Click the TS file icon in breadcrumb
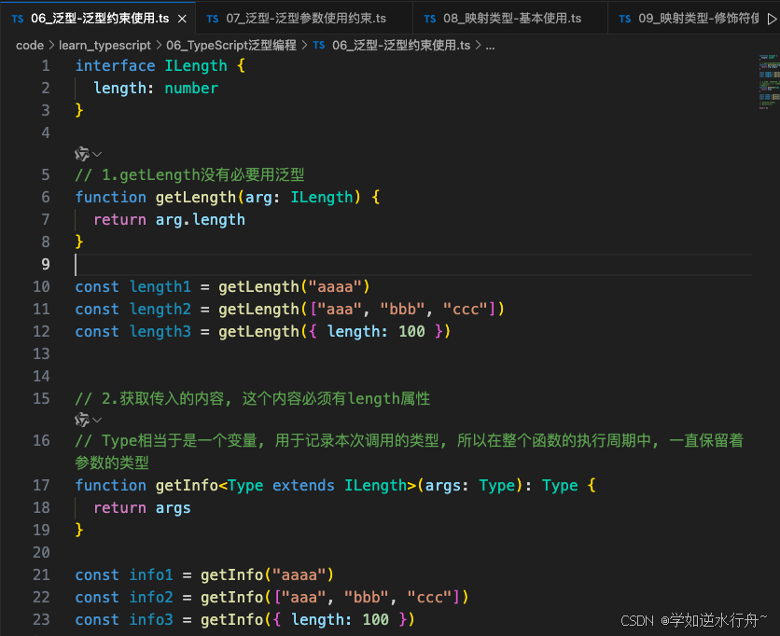Image resolution: width=780 pixels, height=636 pixels. (319, 46)
